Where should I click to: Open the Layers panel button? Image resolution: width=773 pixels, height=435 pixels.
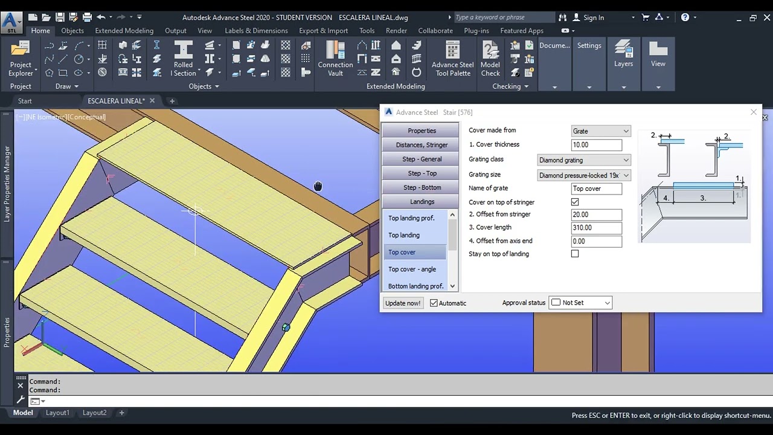tap(624, 53)
